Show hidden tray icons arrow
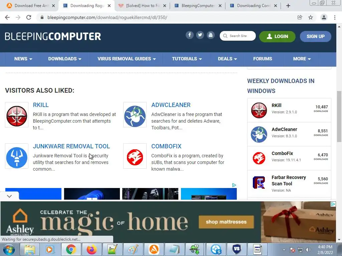The height and width of the screenshot is (256, 342). [x=284, y=250]
